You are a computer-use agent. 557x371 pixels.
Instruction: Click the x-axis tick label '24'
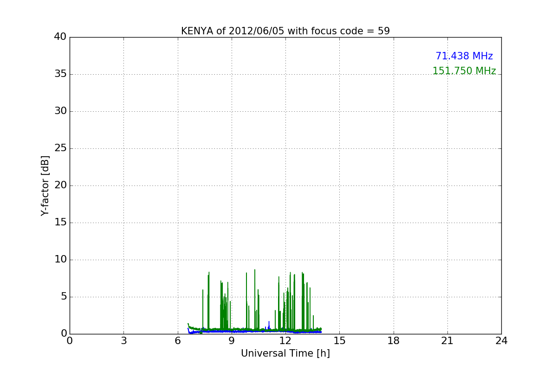pos(501,341)
